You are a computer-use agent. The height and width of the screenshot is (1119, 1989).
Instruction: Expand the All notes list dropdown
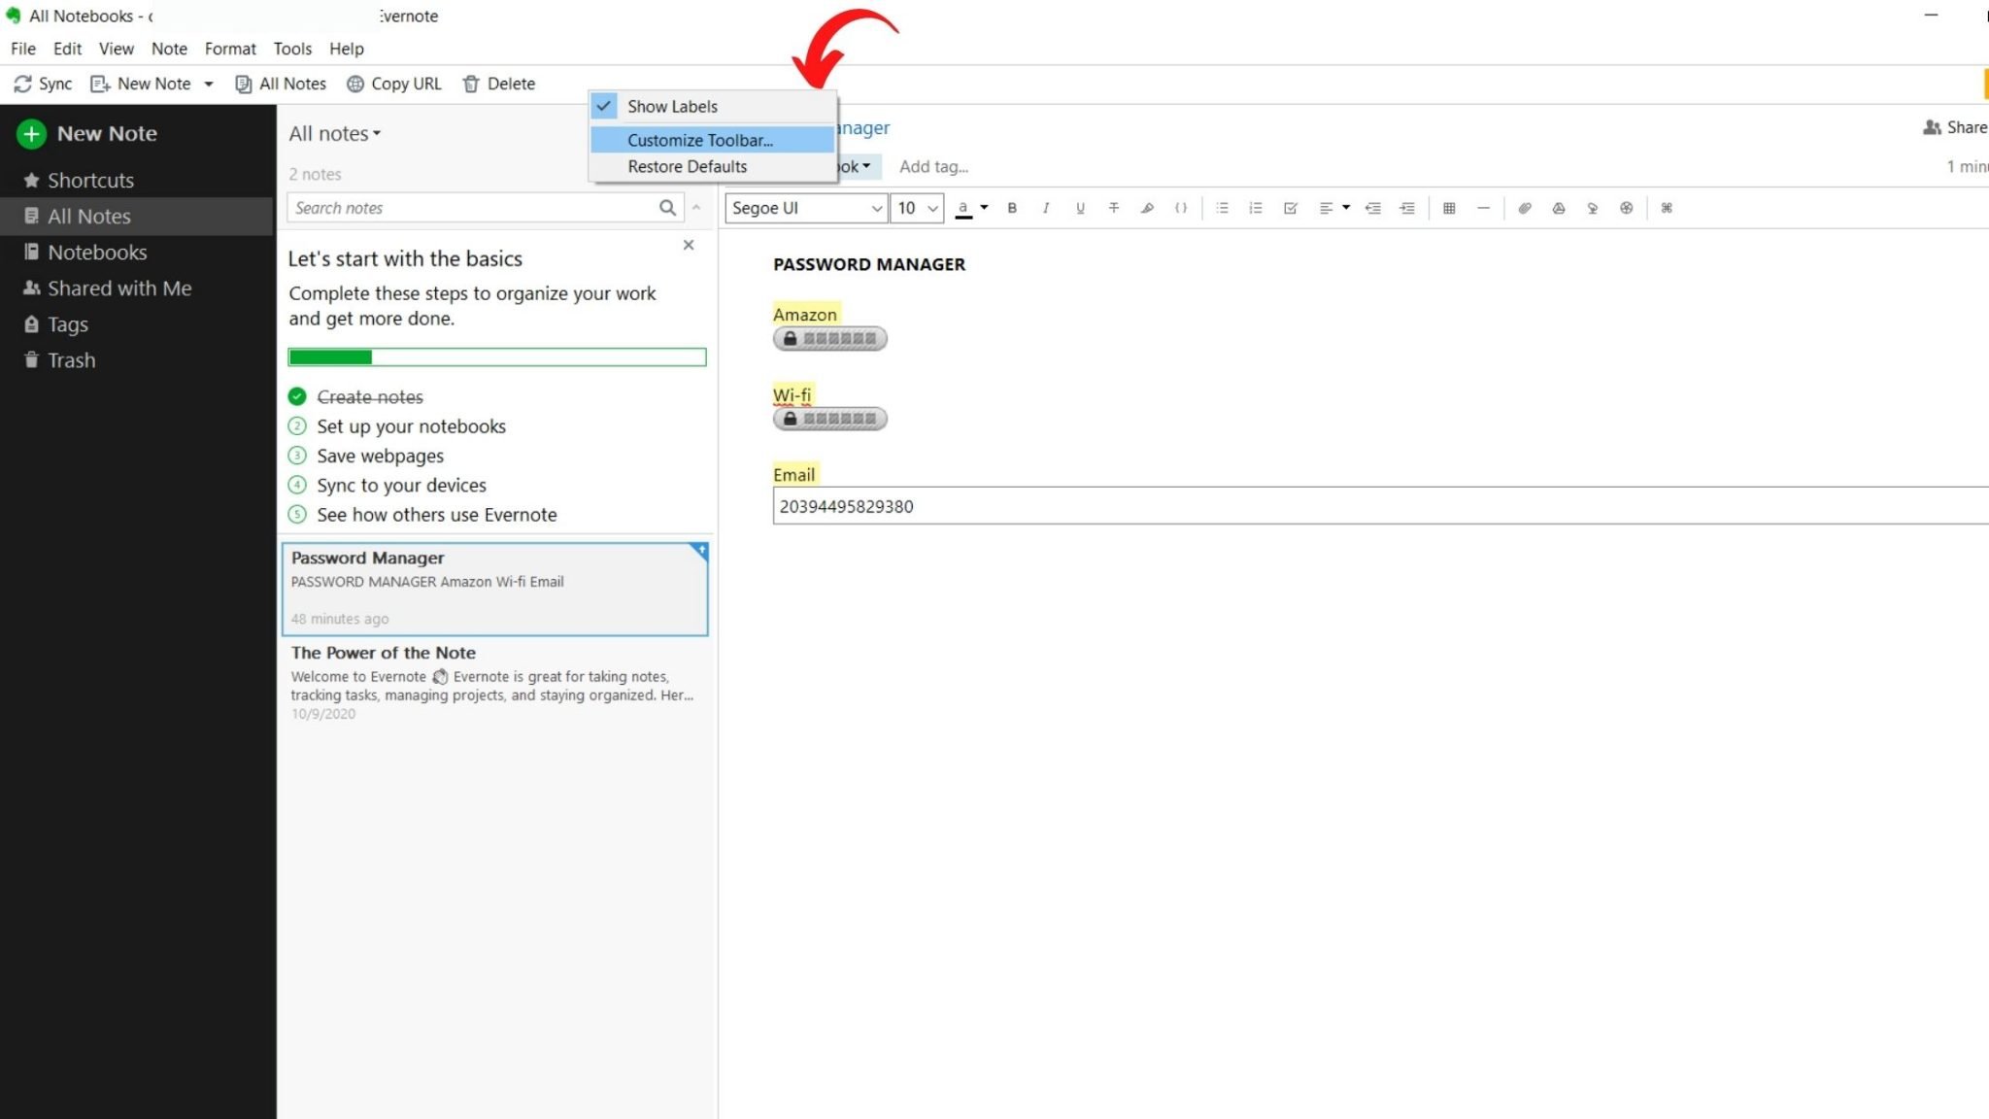coord(335,133)
